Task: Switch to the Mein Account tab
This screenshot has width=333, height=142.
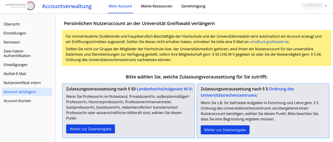Action: pyautogui.click(x=120, y=6)
